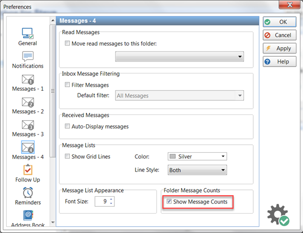The height and width of the screenshot is (233, 303).
Task: Click the OK button
Action: click(279, 22)
